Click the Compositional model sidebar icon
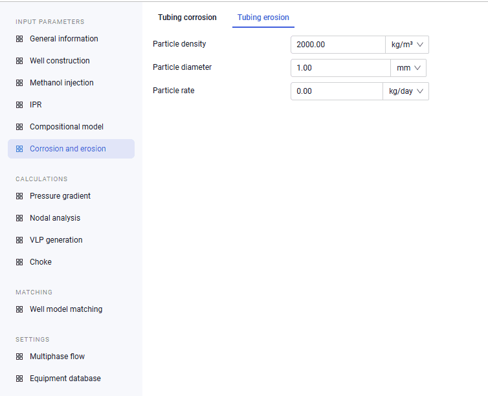The image size is (488, 396). click(19, 127)
